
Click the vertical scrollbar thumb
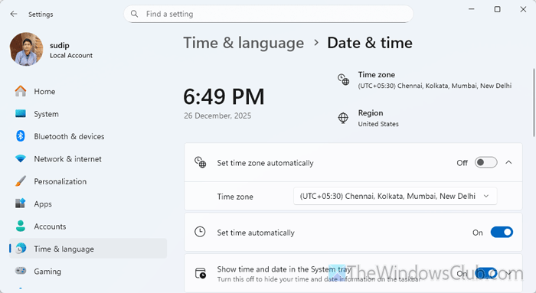(534, 103)
